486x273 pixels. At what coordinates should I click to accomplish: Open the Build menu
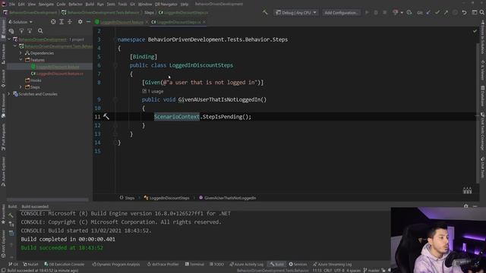tap(90, 5)
